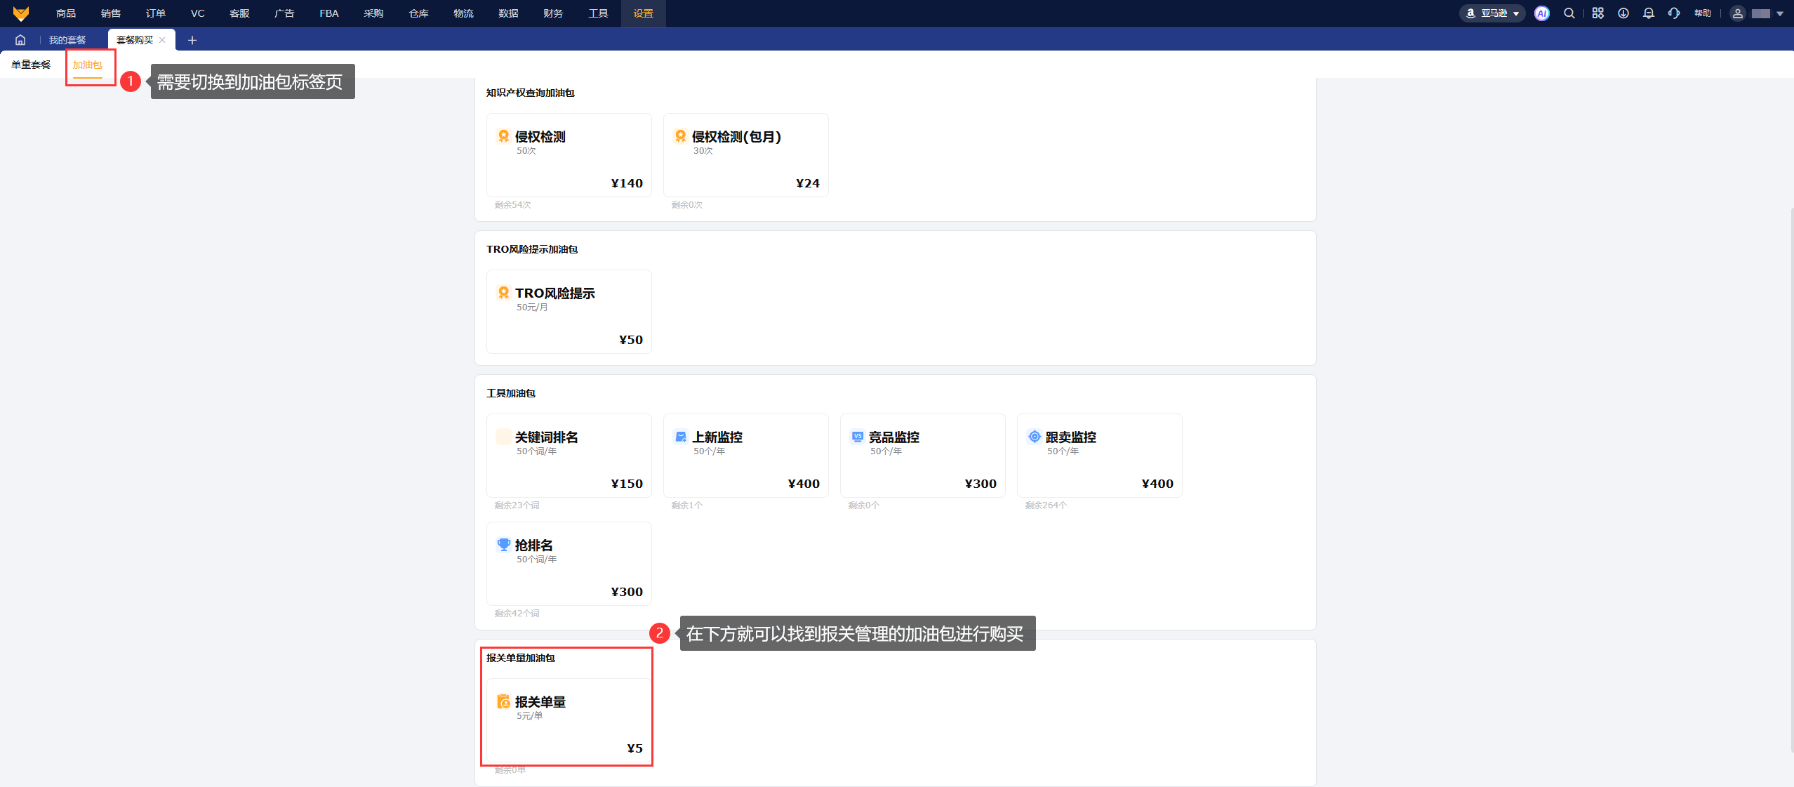1794x787 pixels.
Task: Open the 设置 menu
Action: [643, 13]
